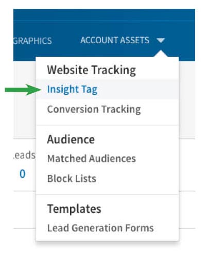The image size is (208, 253).
Task: Choose Matched Audiences under Audience
Action: click(x=92, y=158)
